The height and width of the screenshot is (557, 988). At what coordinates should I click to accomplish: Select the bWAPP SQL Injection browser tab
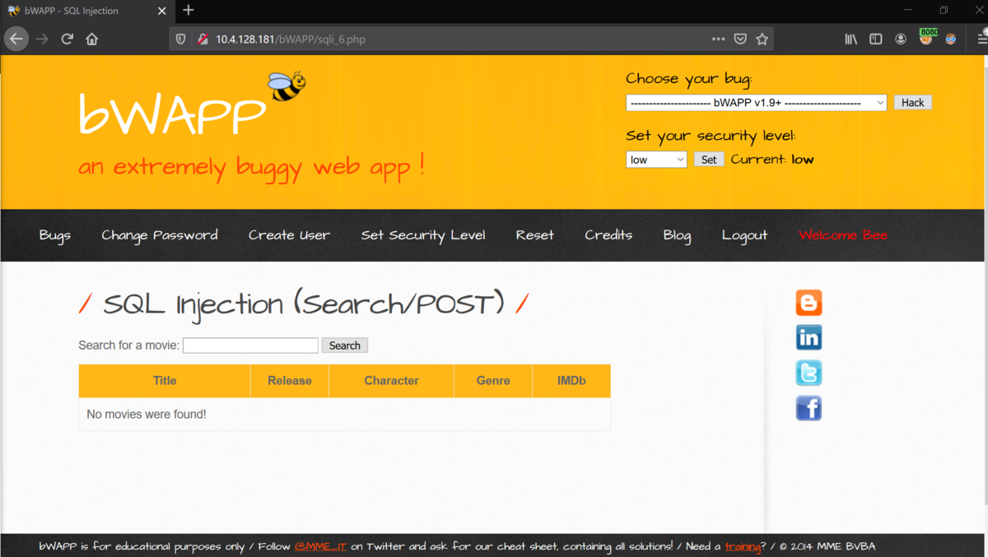86,11
